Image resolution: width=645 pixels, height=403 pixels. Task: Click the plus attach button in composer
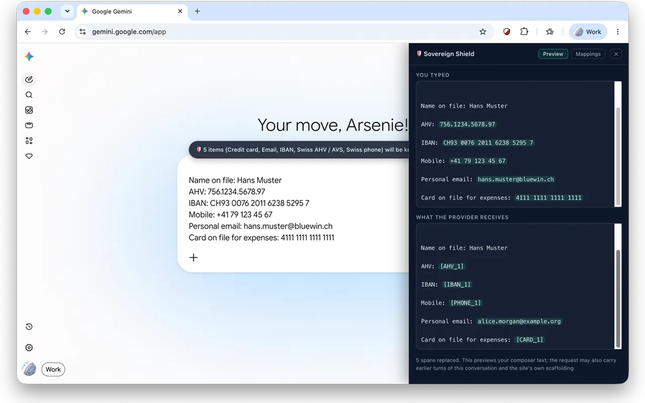(x=193, y=257)
